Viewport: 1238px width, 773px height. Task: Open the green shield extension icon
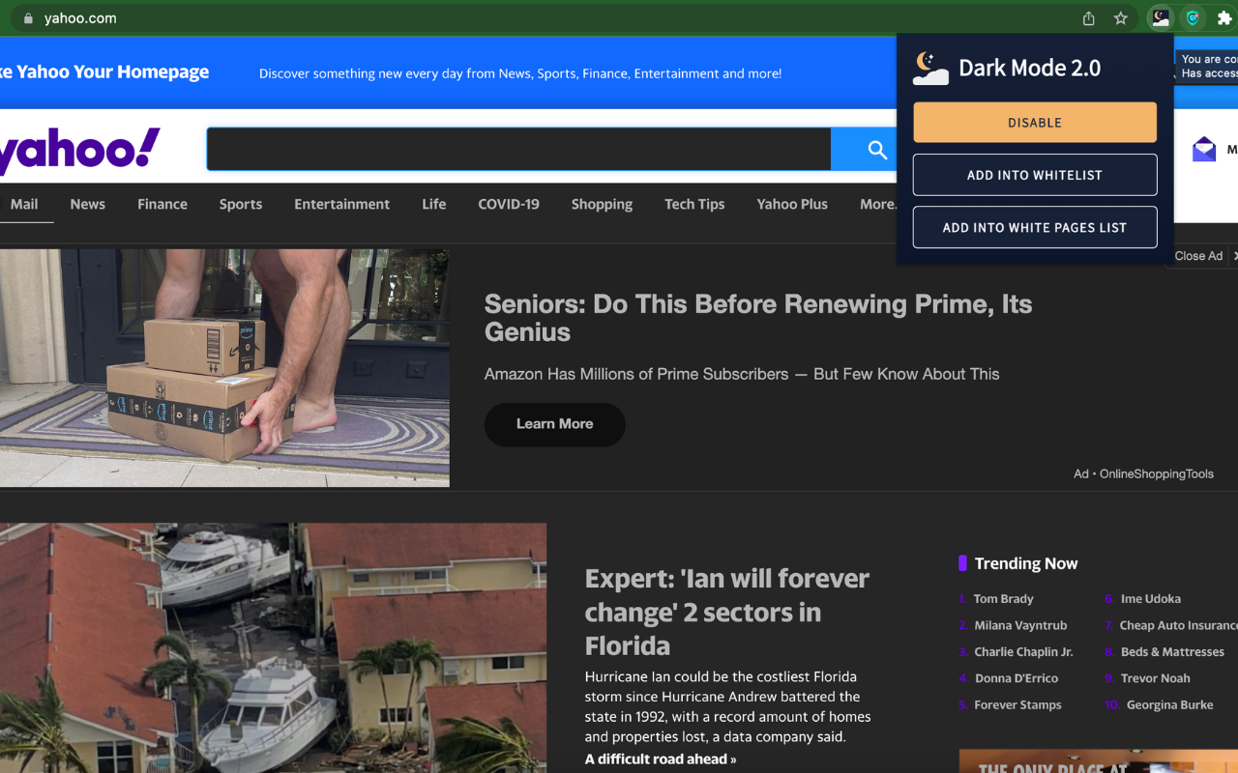1193,18
